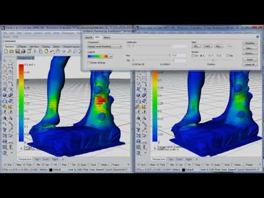Screen dimensions: 264x198
Task: Open File menu in left Rhino window
Action: (x=5, y=33)
